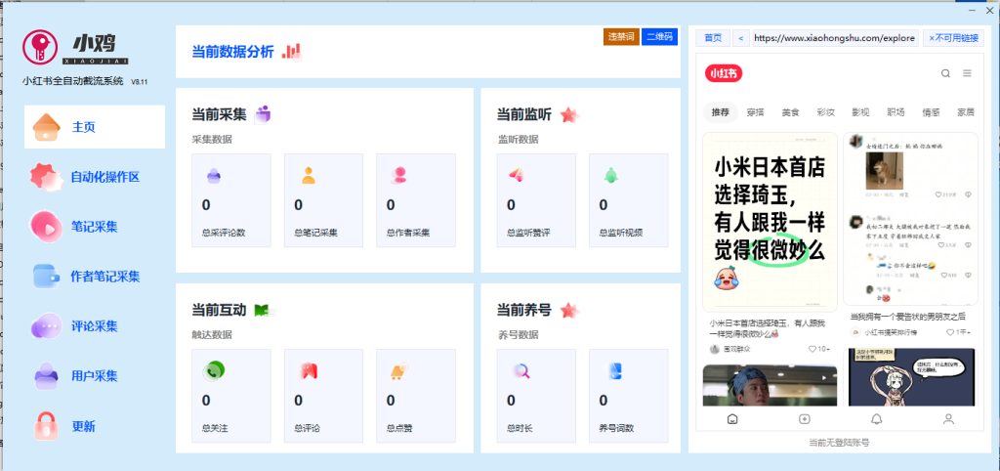Open the comic illustration post thumbnail
This screenshot has height=471, width=1000.
tap(912, 377)
